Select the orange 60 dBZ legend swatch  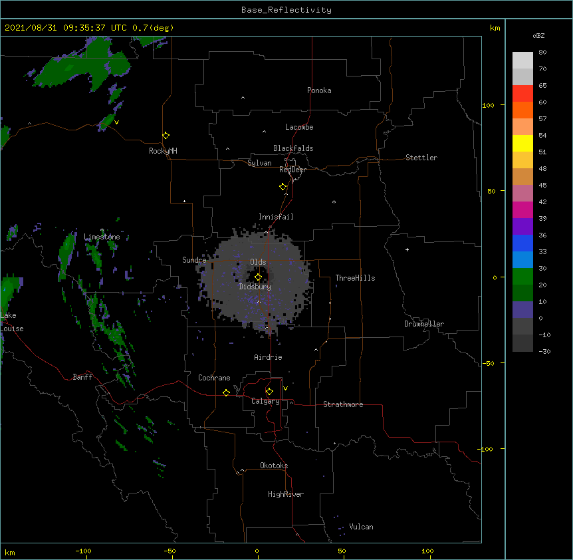coord(522,110)
